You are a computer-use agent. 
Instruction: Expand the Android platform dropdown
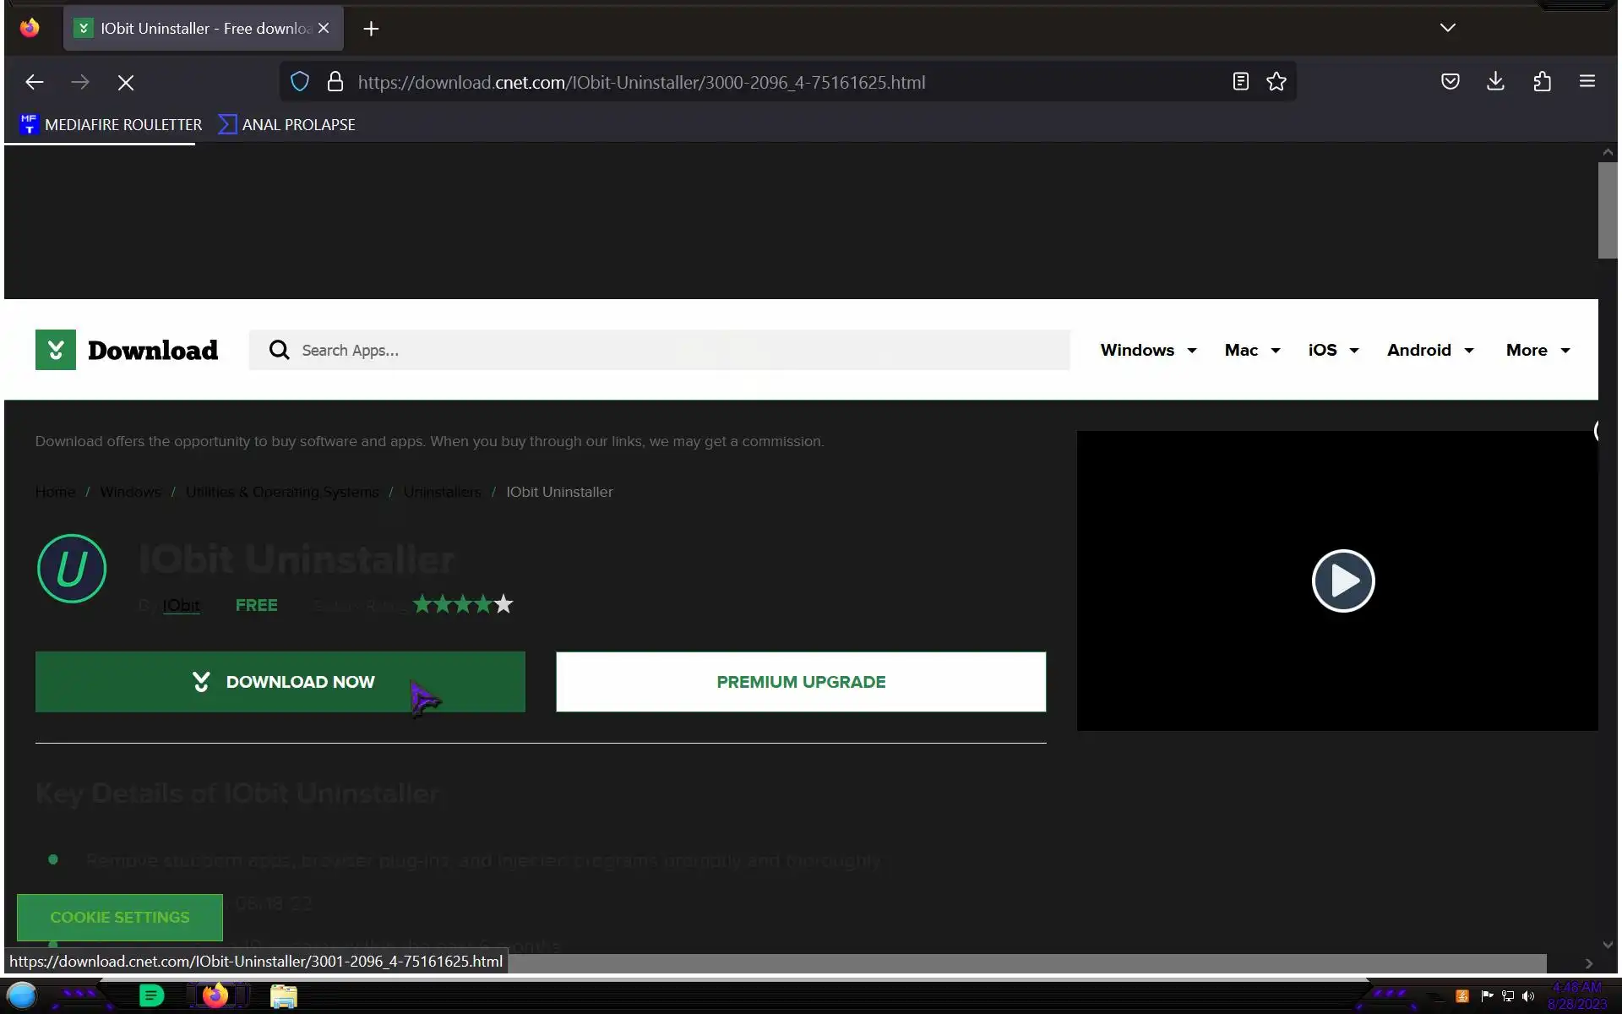[1429, 350]
